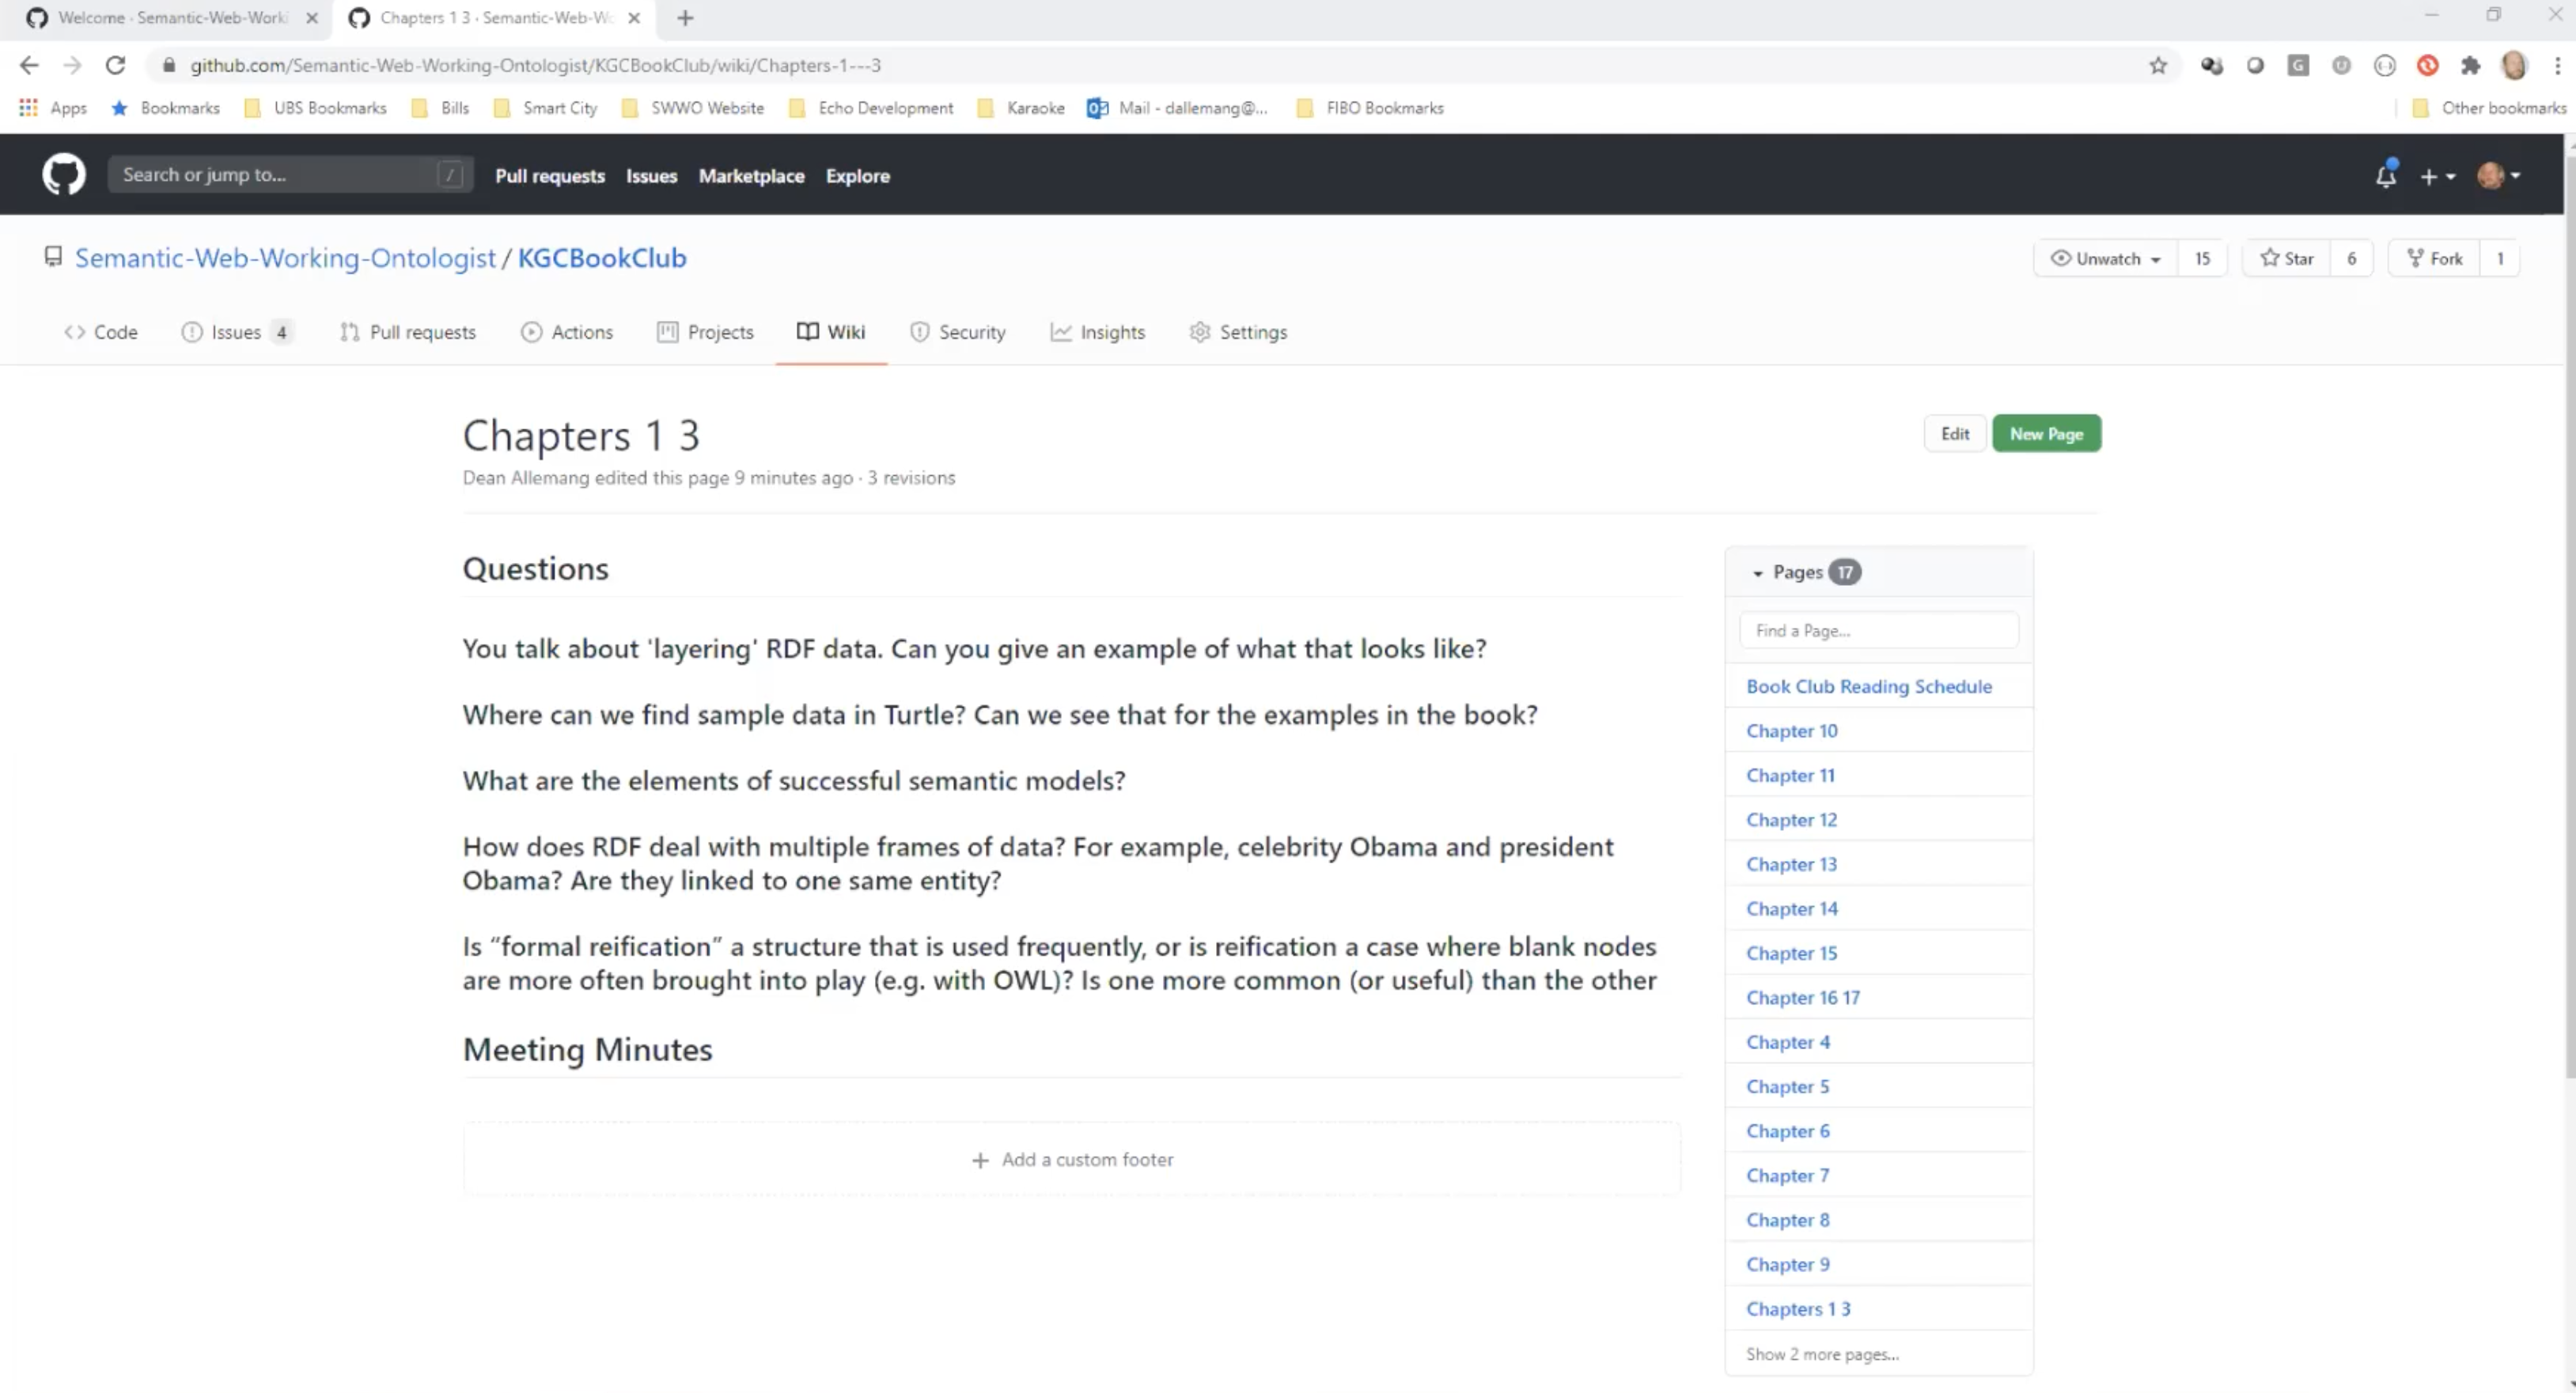Open the notifications bell
The image size is (2576, 1393).
[2386, 175]
